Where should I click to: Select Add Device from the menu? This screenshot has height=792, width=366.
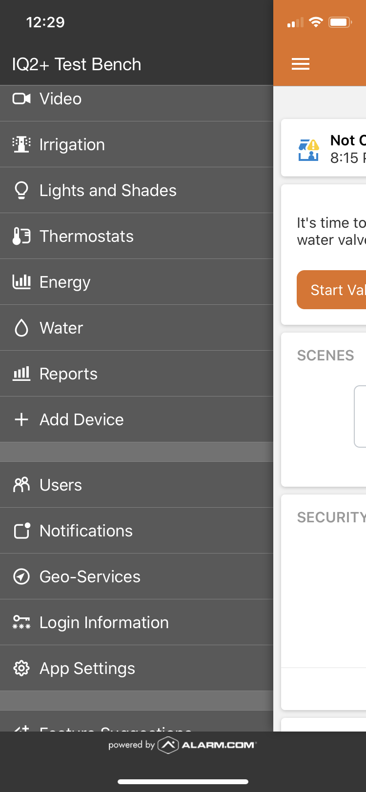(81, 420)
